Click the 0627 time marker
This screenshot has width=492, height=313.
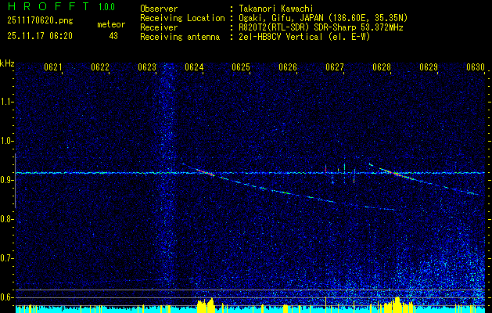[x=335, y=67]
